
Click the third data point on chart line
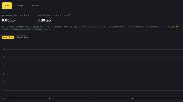coord(91,99)
